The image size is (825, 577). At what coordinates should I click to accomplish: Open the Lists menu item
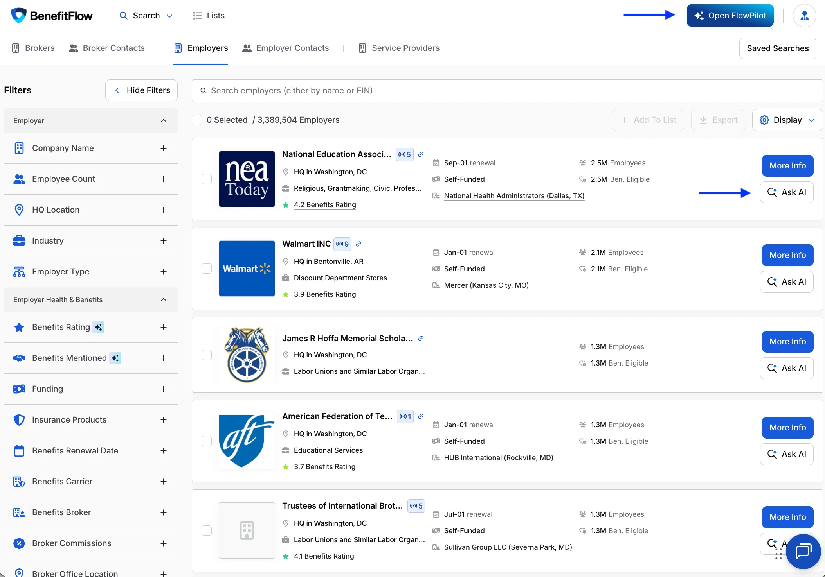coord(209,16)
